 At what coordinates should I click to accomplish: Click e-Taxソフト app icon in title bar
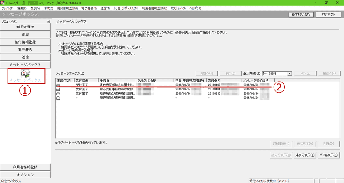click(x=3, y=3)
